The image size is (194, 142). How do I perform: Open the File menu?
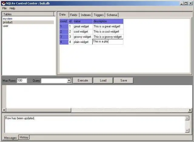[5, 8]
